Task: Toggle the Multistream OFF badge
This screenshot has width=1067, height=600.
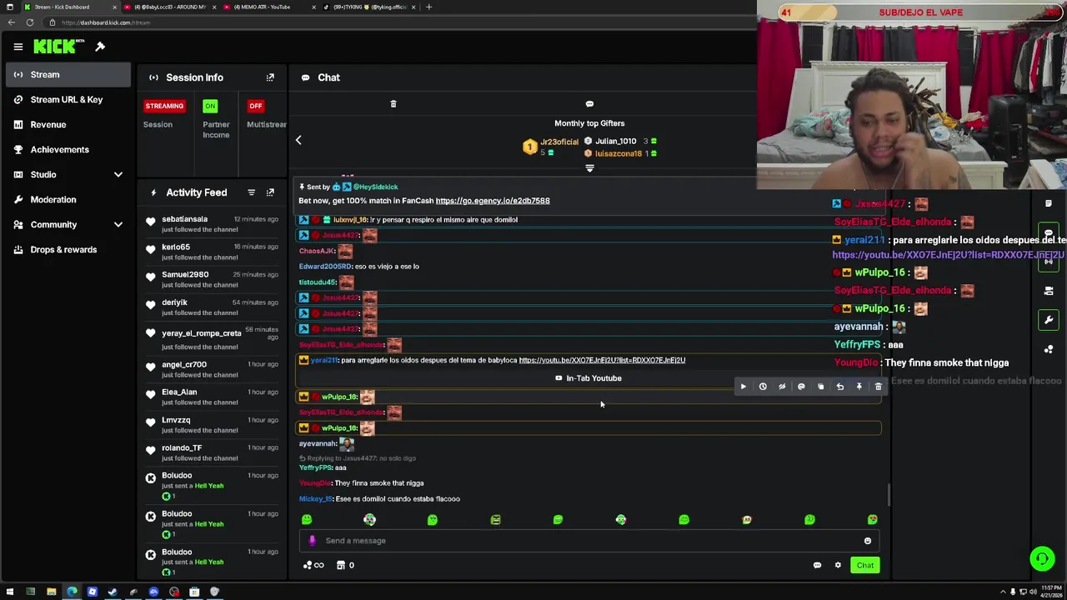Action: click(x=256, y=106)
